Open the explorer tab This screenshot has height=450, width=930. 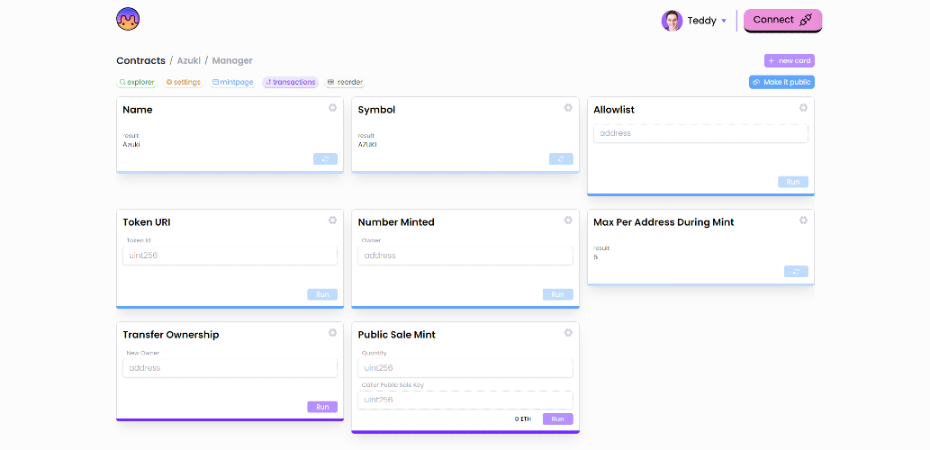(137, 83)
